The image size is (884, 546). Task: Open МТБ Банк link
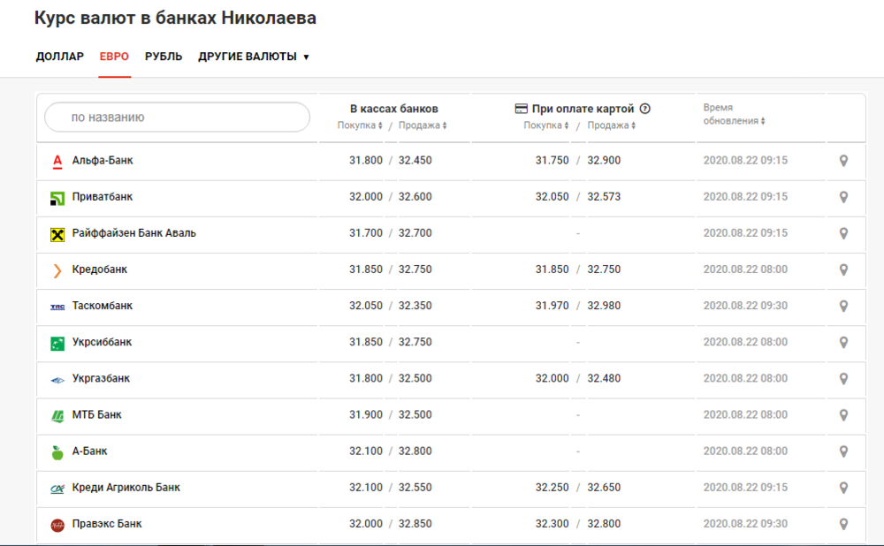[97, 414]
